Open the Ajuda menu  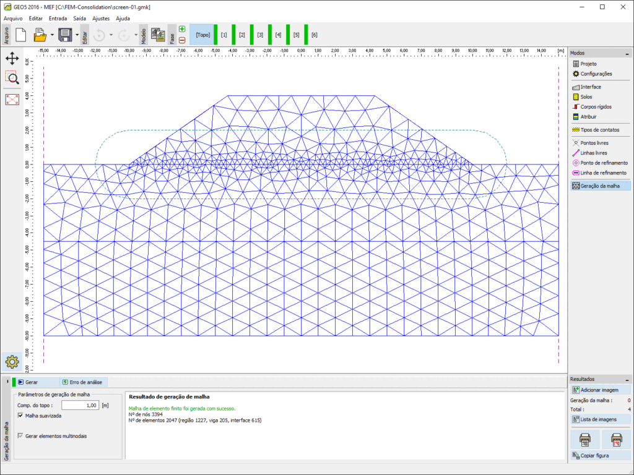tap(123, 18)
